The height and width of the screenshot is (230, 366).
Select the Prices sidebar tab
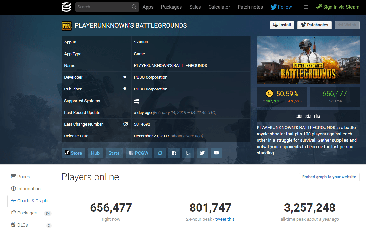pyautogui.click(x=31, y=177)
